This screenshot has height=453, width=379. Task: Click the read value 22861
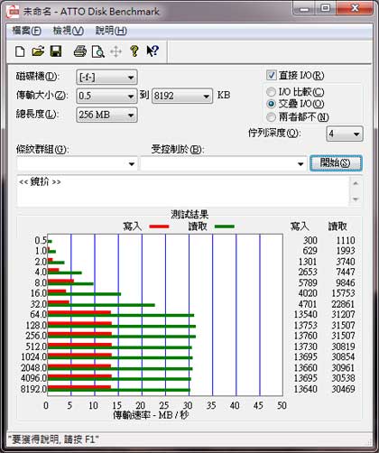[343, 304]
